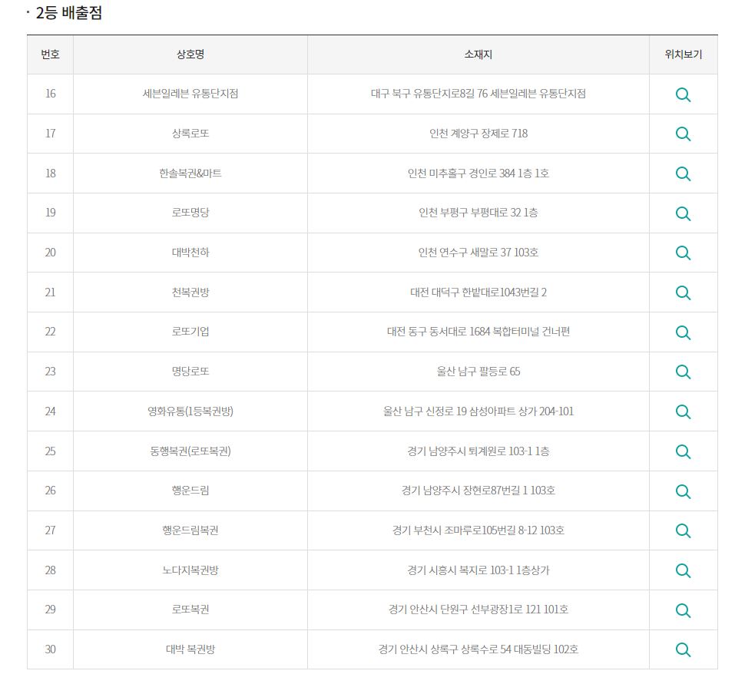
Task: Open map for 노다지복권방
Action: [x=683, y=570]
